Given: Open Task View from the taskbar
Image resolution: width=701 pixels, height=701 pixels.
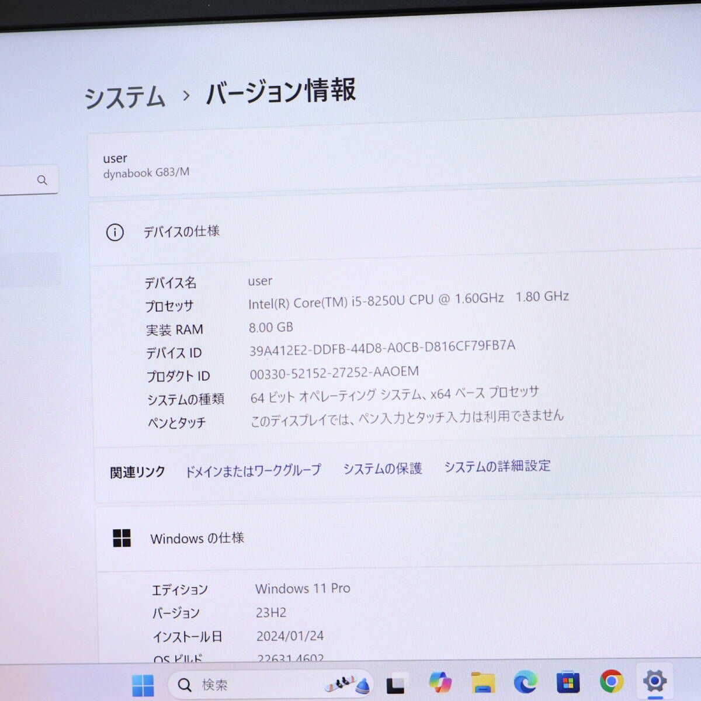Looking at the screenshot, I should (395, 684).
